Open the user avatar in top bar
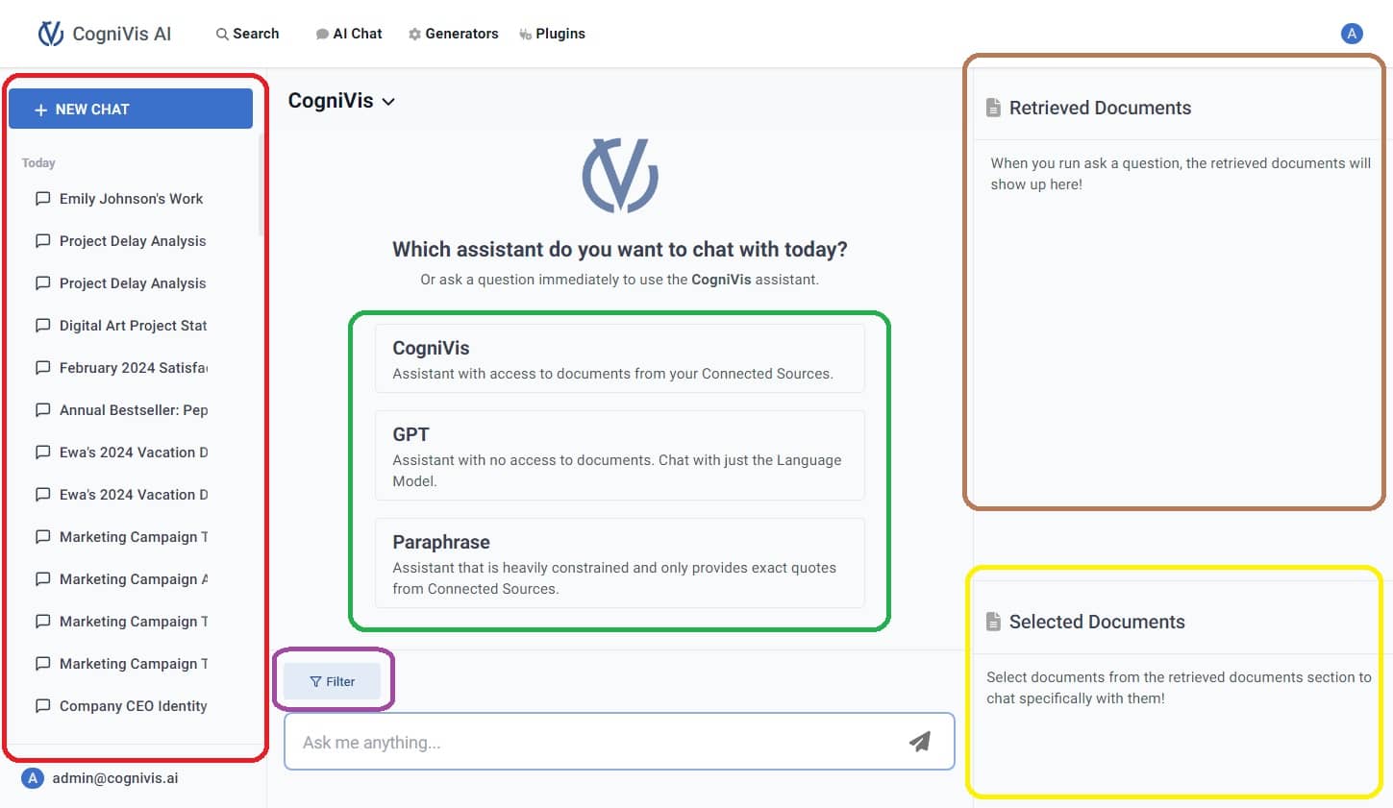The height and width of the screenshot is (808, 1393). click(x=1351, y=34)
